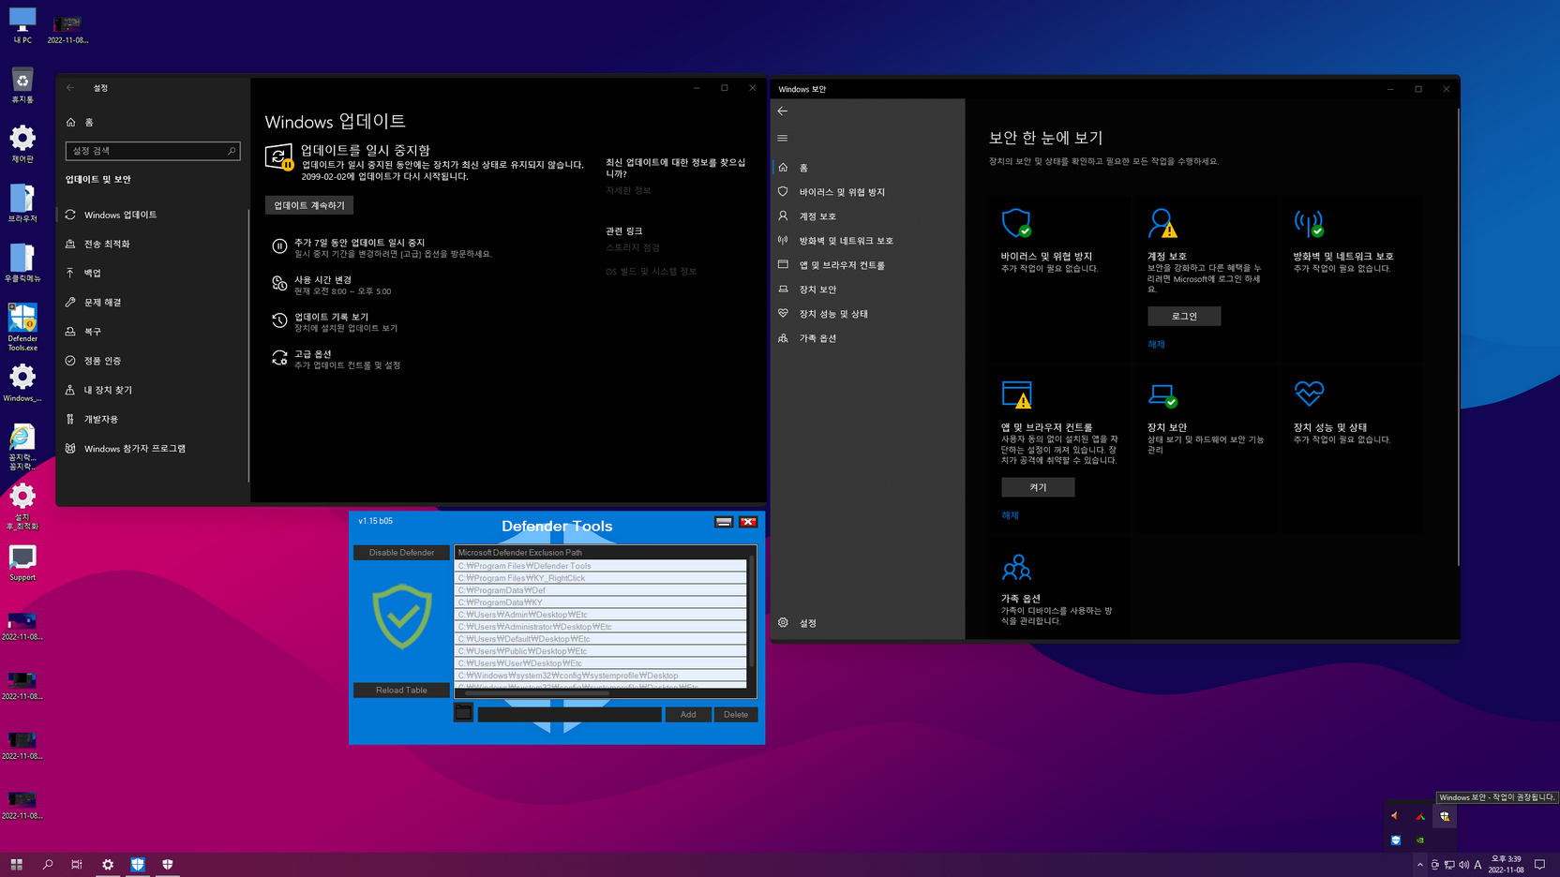Open 방화벽 및 네트워크 보호 tile in main pane
Screen dimensions: 1560x877
tap(1352, 277)
